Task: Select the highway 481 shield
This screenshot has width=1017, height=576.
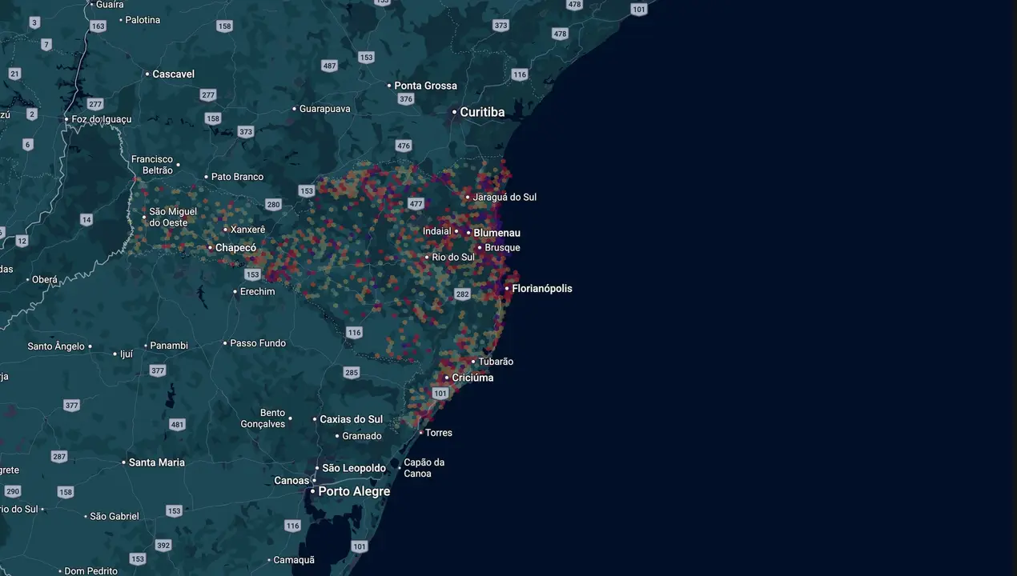Action: (177, 425)
